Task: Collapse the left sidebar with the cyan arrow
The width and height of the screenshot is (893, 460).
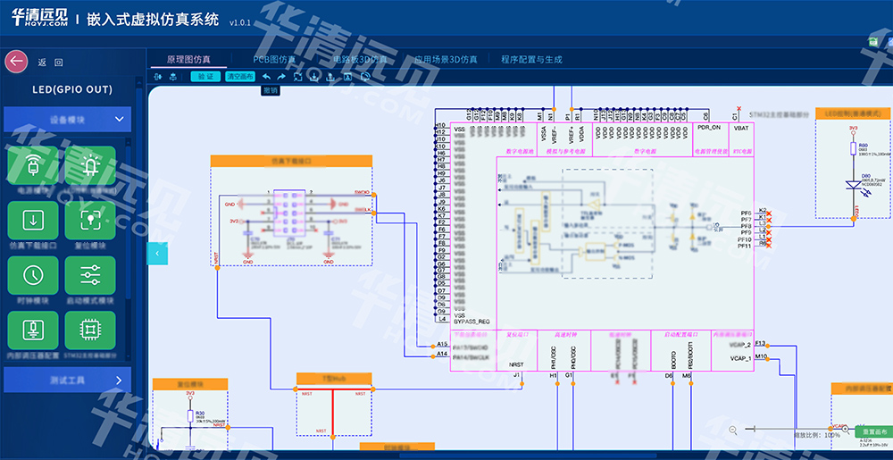Action: 157,254
